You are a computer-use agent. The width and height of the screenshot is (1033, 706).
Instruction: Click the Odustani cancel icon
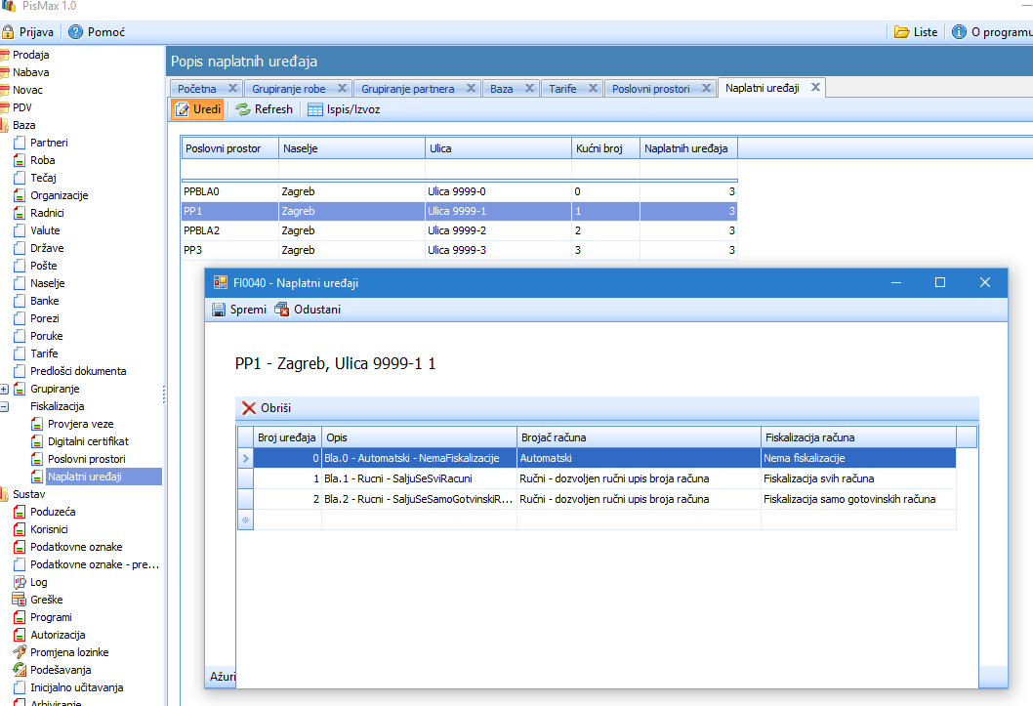coord(282,310)
